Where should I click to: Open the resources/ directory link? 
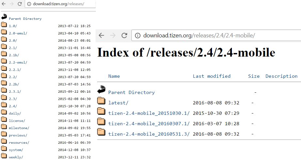[19, 142]
